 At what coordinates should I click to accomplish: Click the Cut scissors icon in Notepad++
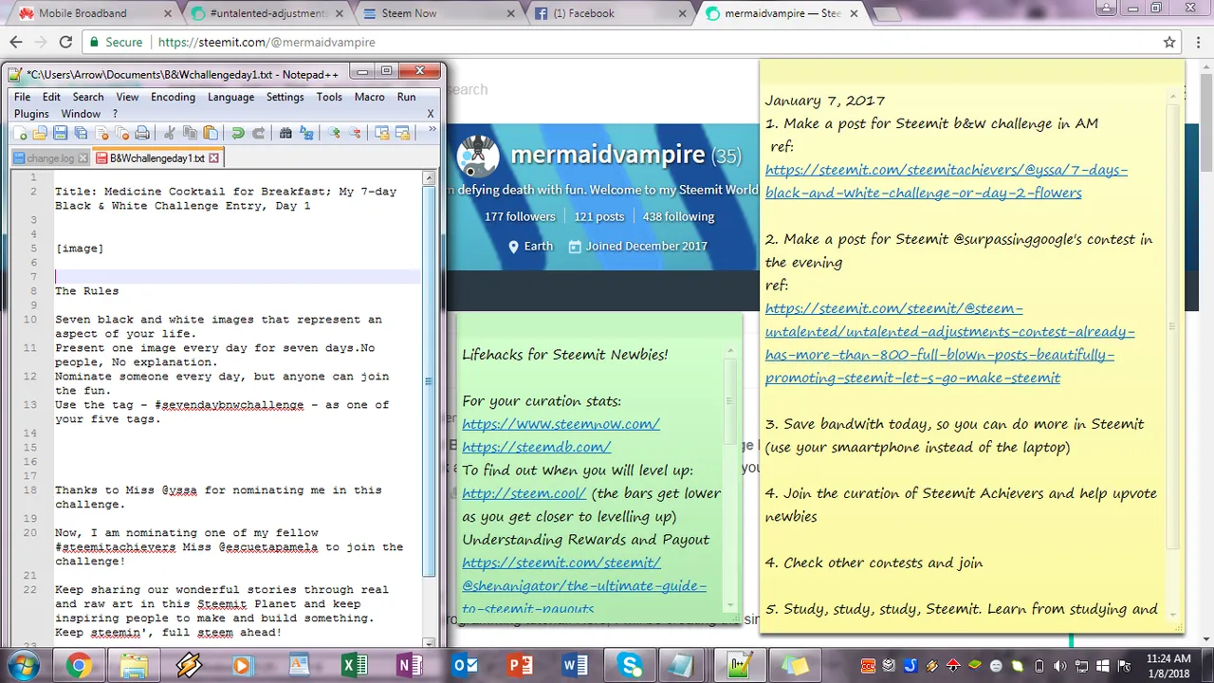point(169,134)
